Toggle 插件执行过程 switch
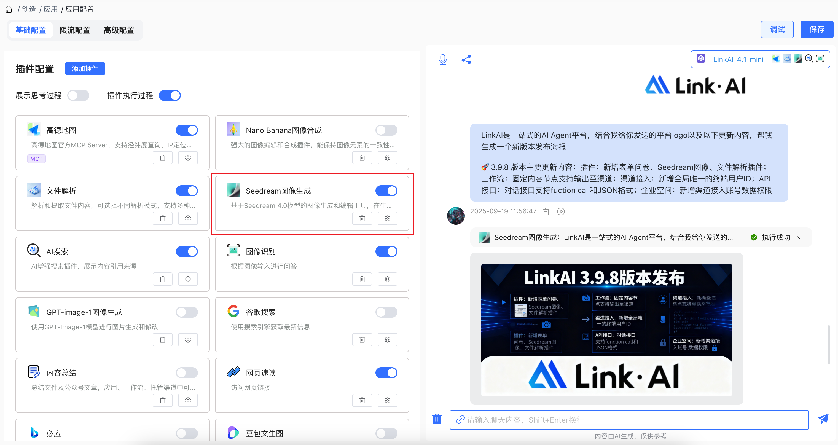838x445 pixels. tap(170, 96)
